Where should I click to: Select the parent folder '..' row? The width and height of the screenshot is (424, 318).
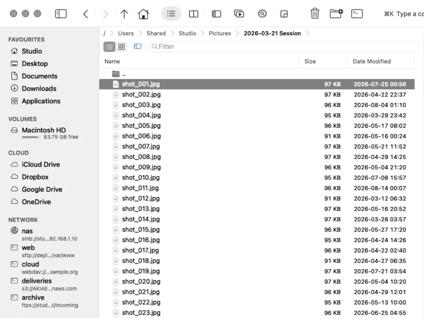257,74
